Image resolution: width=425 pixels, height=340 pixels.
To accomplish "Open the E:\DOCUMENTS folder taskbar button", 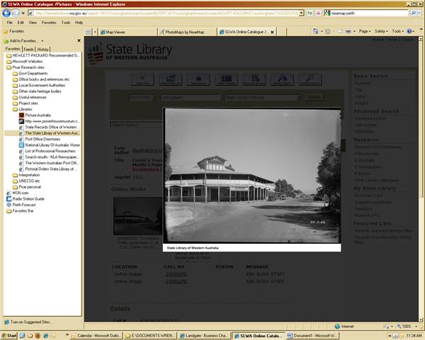I will 150,336.
